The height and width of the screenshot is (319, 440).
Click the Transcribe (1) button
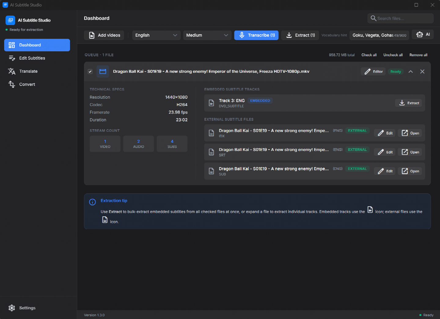tap(256, 35)
